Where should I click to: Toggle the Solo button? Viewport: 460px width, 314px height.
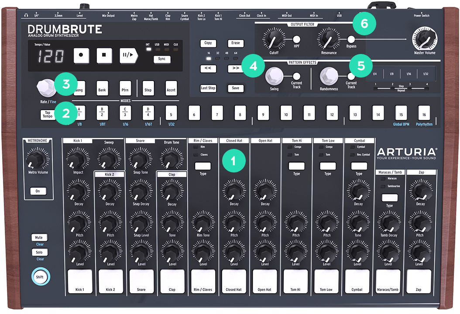click(x=39, y=252)
